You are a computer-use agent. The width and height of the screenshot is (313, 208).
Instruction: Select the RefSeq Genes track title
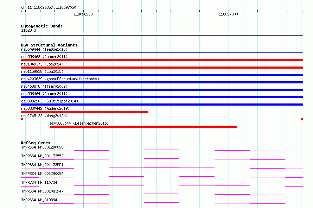point(36,143)
